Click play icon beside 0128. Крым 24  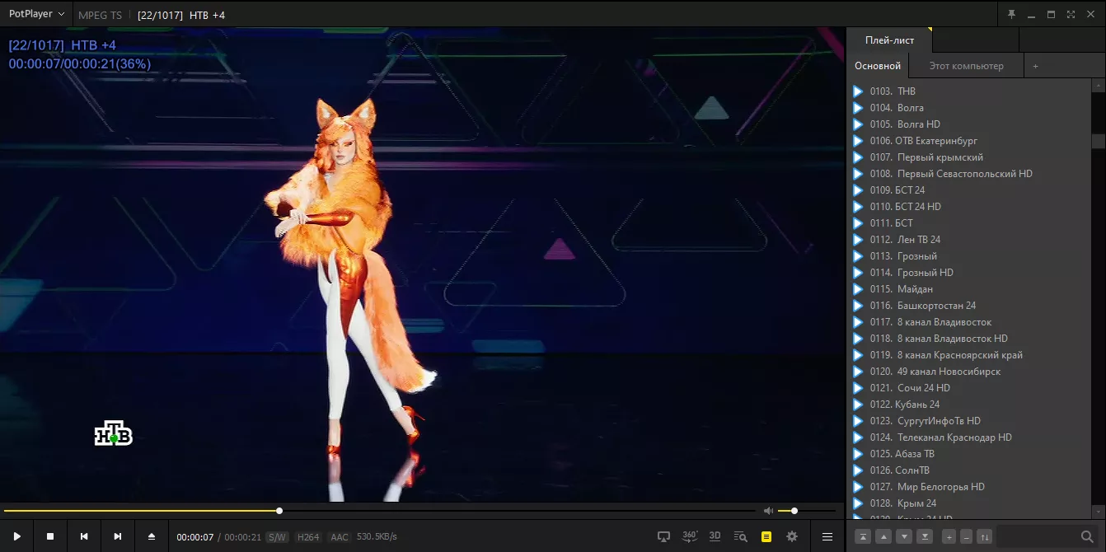858,503
